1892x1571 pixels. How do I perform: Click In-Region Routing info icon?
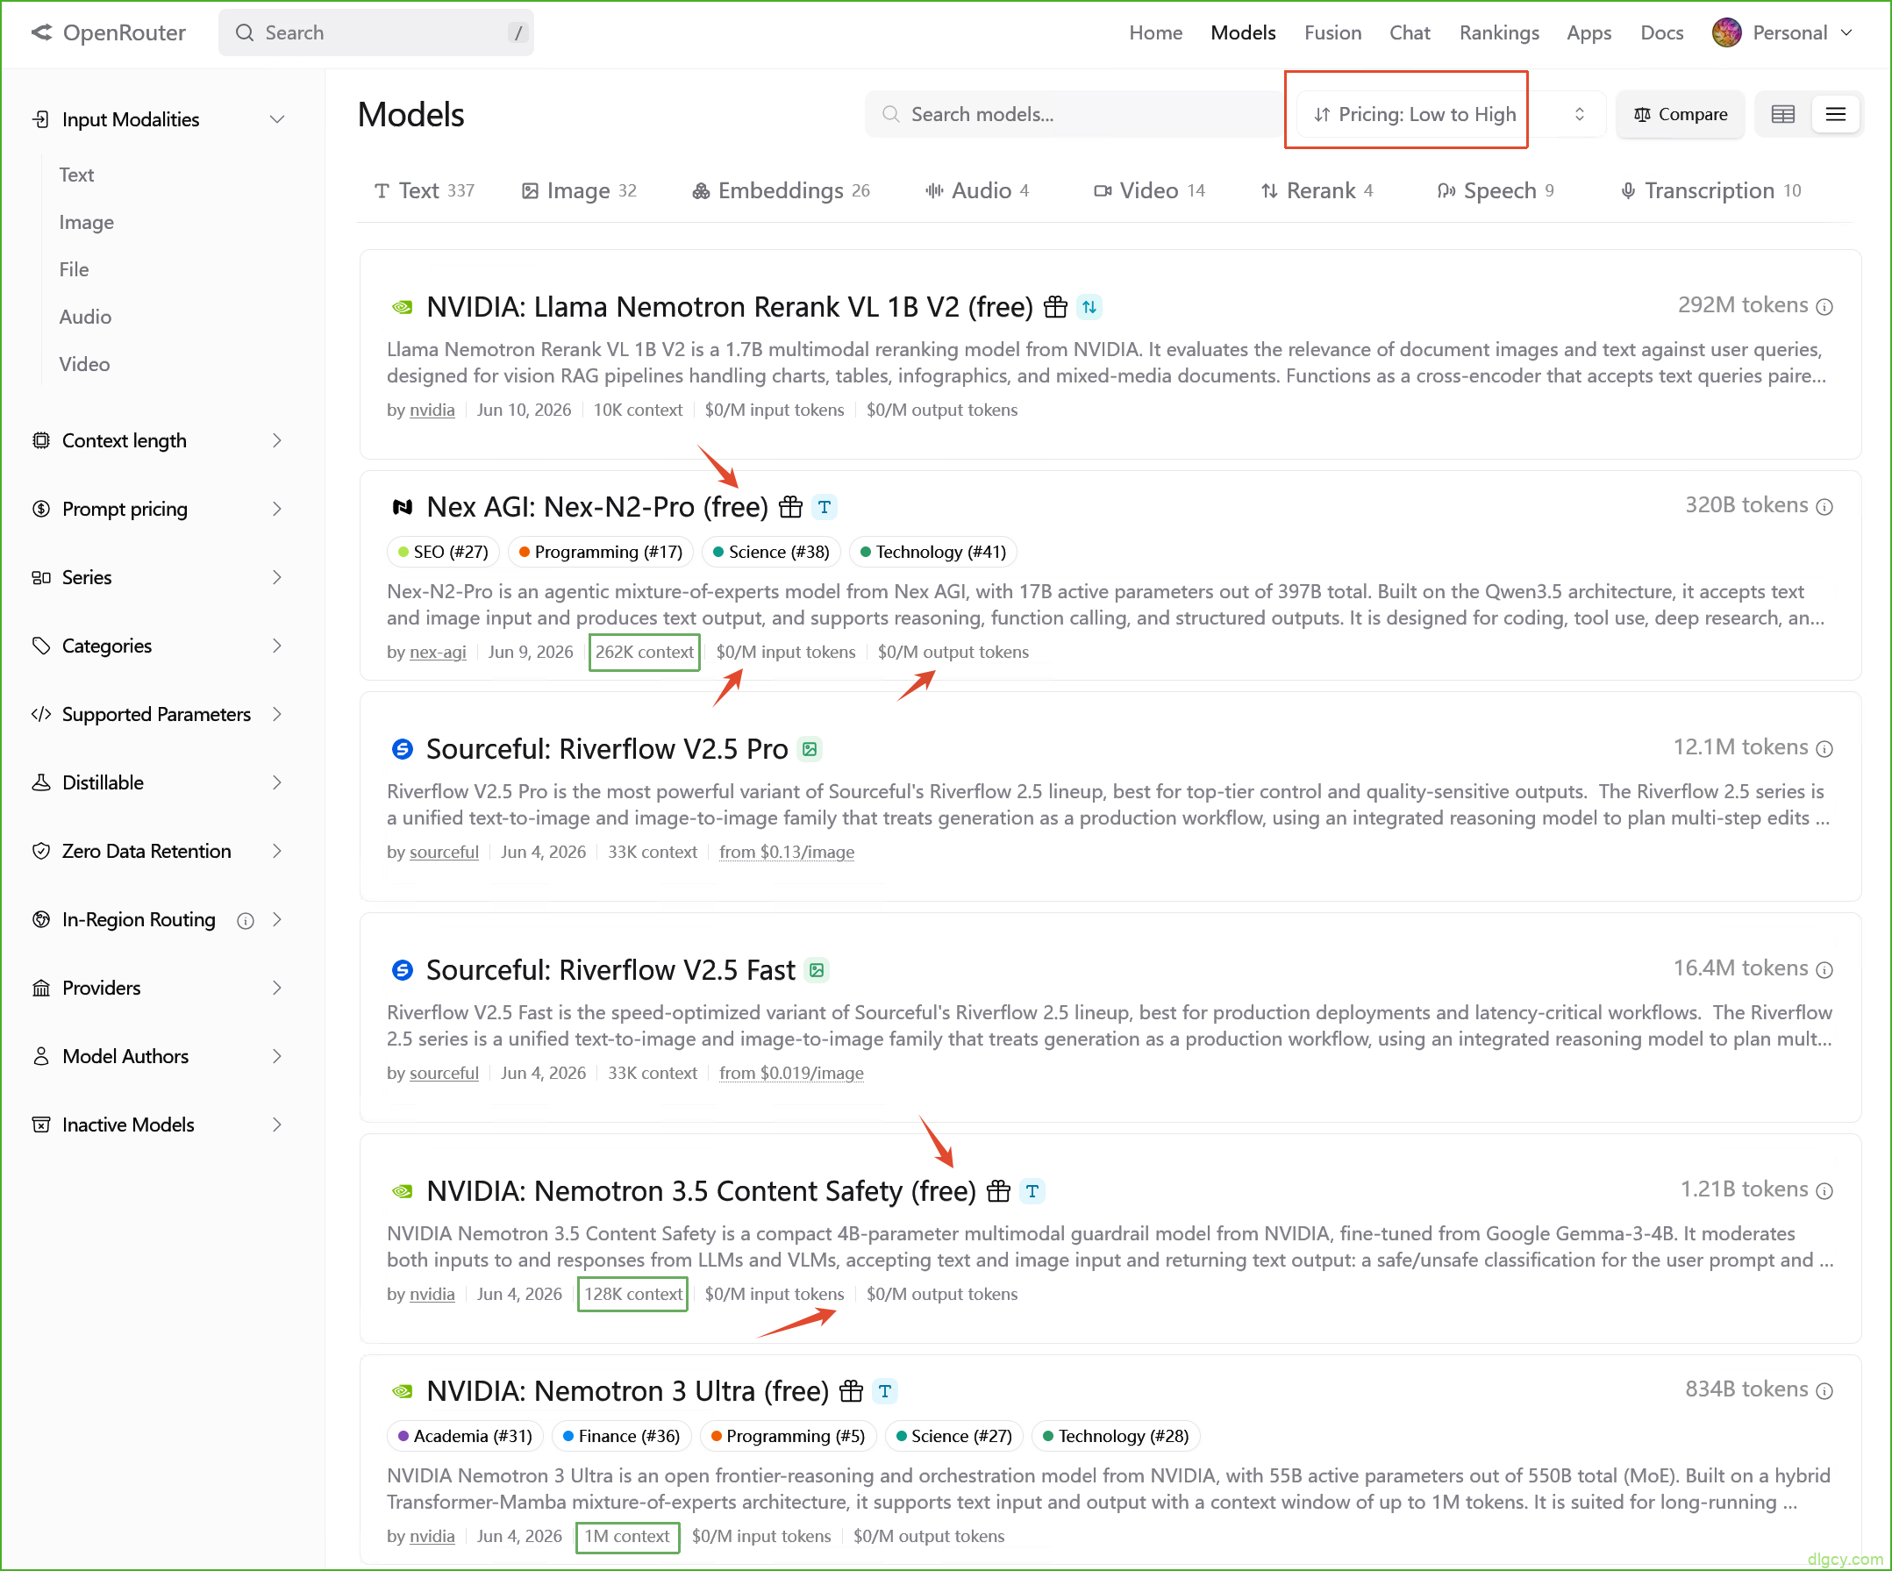click(x=245, y=921)
